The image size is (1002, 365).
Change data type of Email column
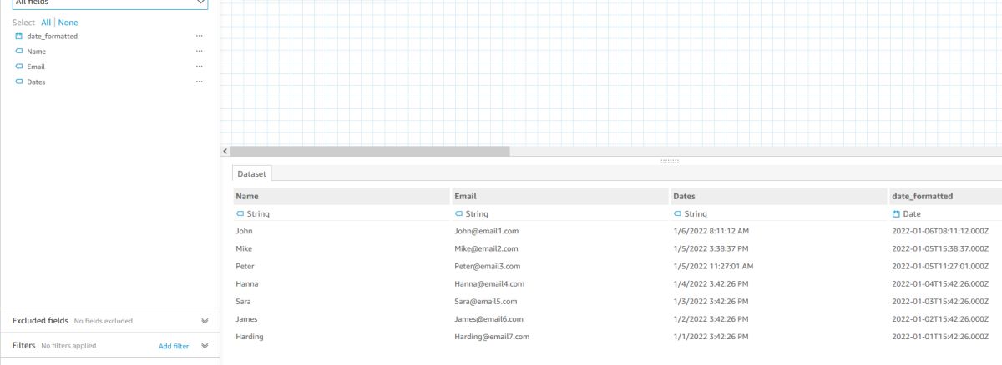(473, 214)
